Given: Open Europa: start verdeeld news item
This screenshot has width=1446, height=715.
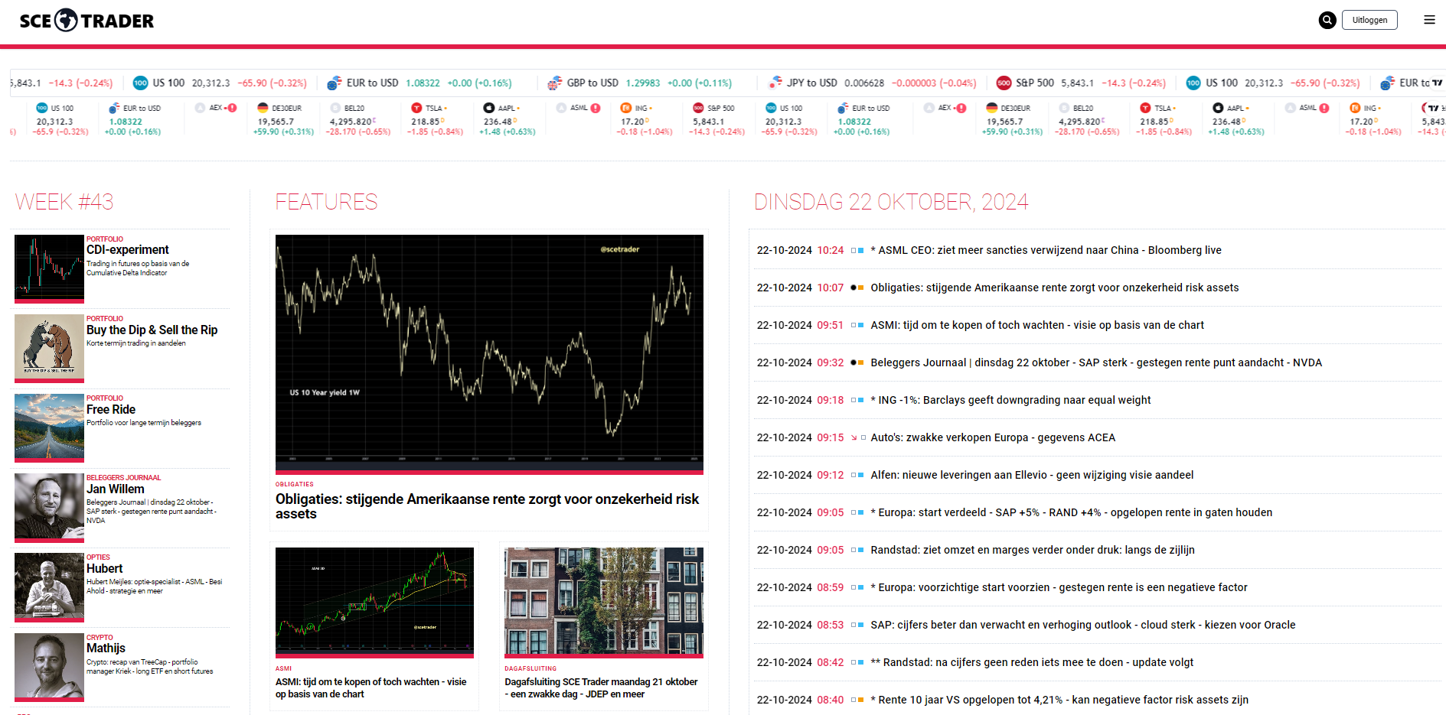Looking at the screenshot, I should click(1072, 513).
